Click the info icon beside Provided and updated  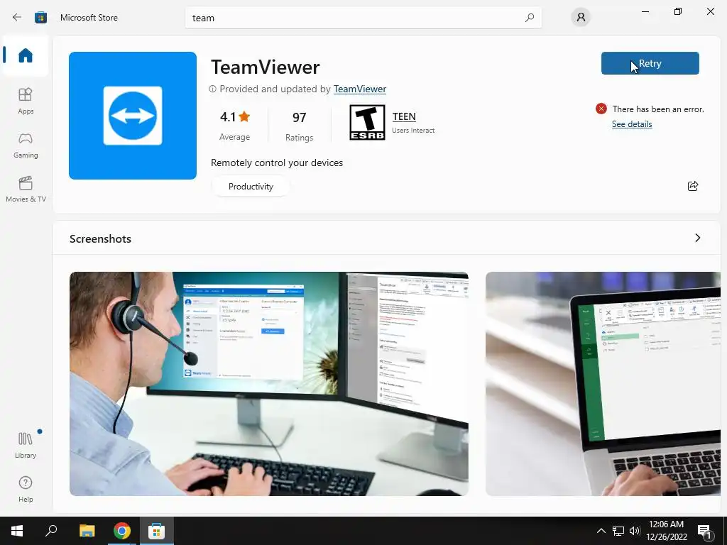[x=212, y=89]
